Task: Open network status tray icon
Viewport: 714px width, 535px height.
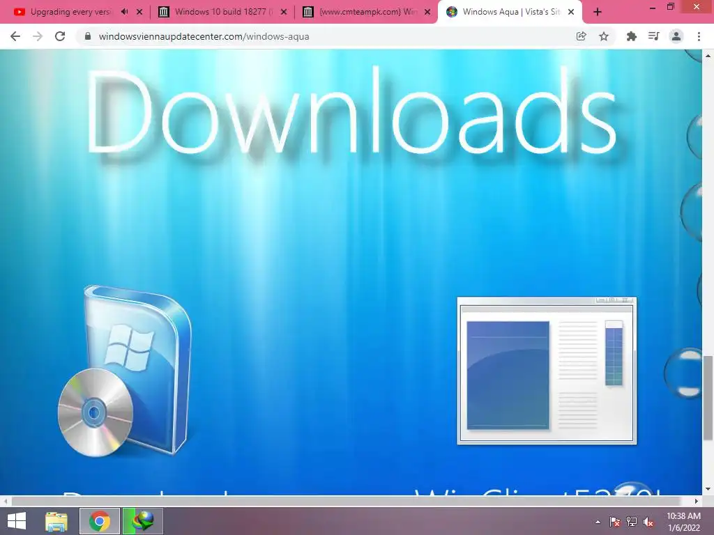Action: click(632, 522)
